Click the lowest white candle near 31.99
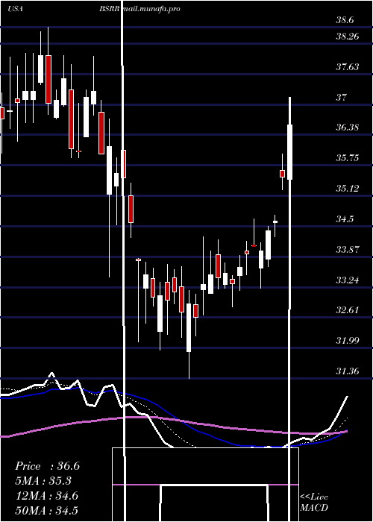 pos(189,327)
